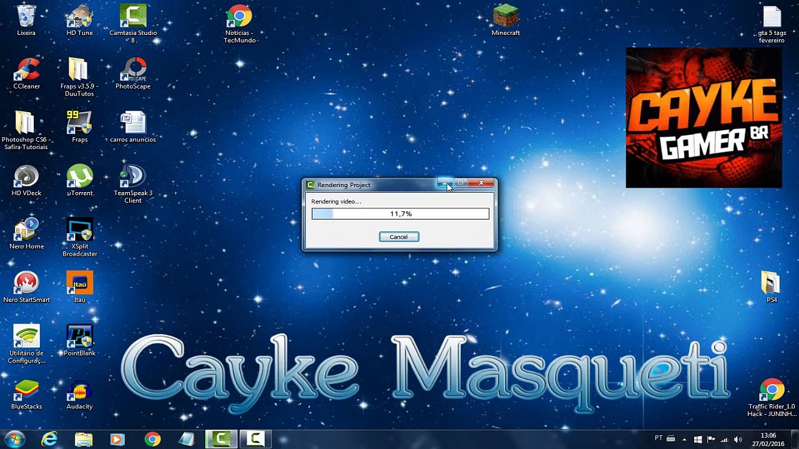
Task: Open Audacity from the desktop
Action: [80, 394]
